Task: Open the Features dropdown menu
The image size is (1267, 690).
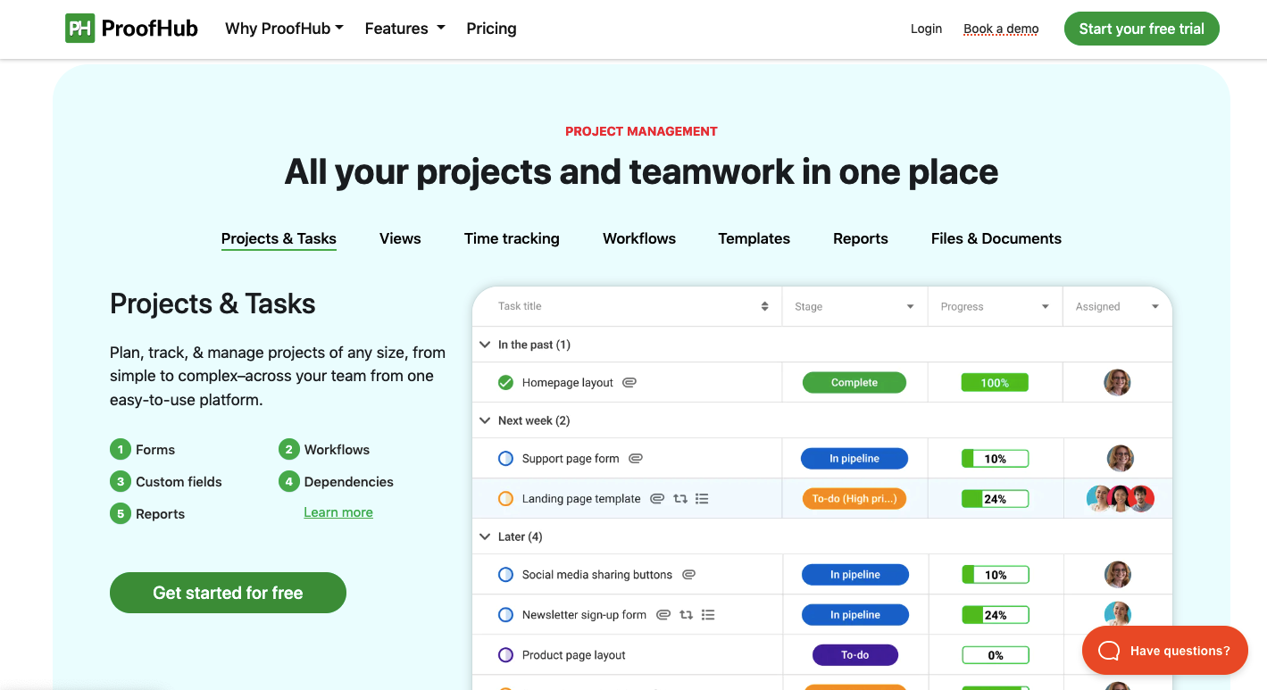Action: (404, 29)
